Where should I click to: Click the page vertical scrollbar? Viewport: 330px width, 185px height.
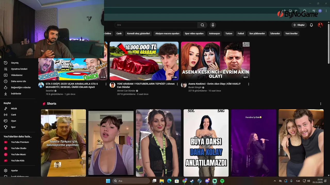pos(329,44)
